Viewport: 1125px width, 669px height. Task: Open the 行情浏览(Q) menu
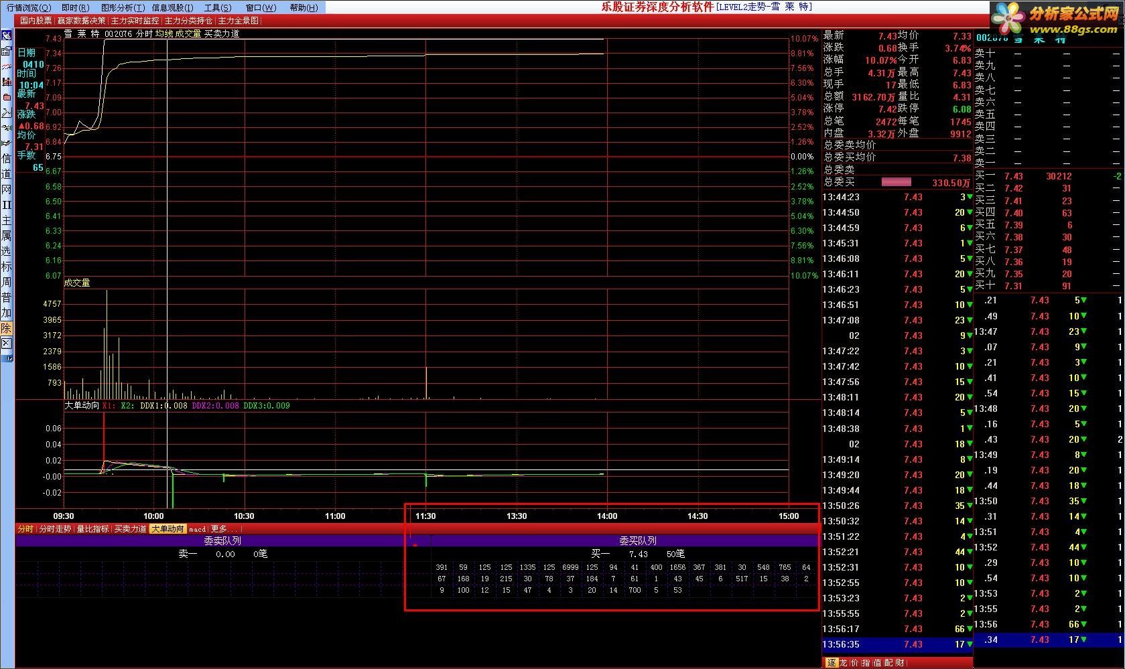click(28, 7)
